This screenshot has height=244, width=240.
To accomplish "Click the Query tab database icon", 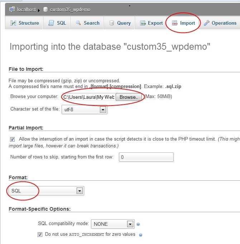I will (x=112, y=23).
